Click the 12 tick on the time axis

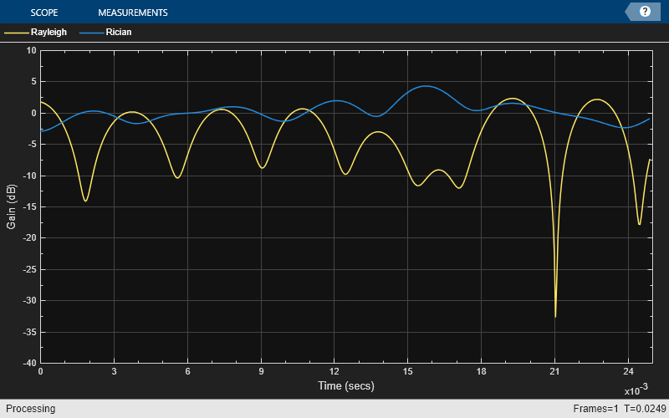click(x=334, y=371)
